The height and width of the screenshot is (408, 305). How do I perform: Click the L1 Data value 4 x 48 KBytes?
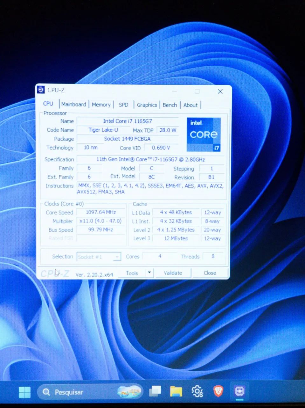coord(176,212)
